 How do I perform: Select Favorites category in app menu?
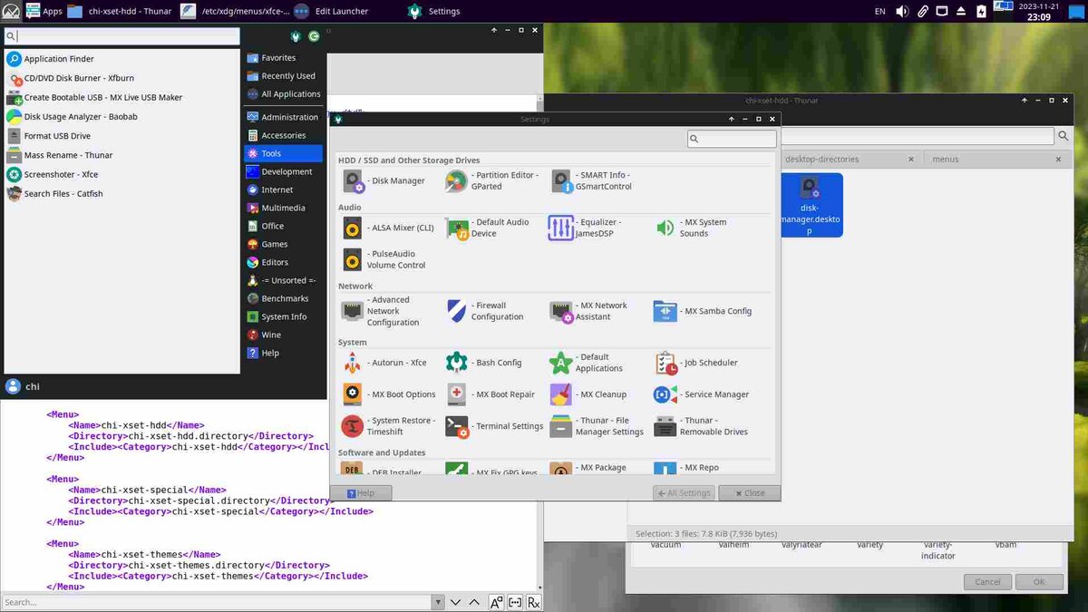point(283,58)
